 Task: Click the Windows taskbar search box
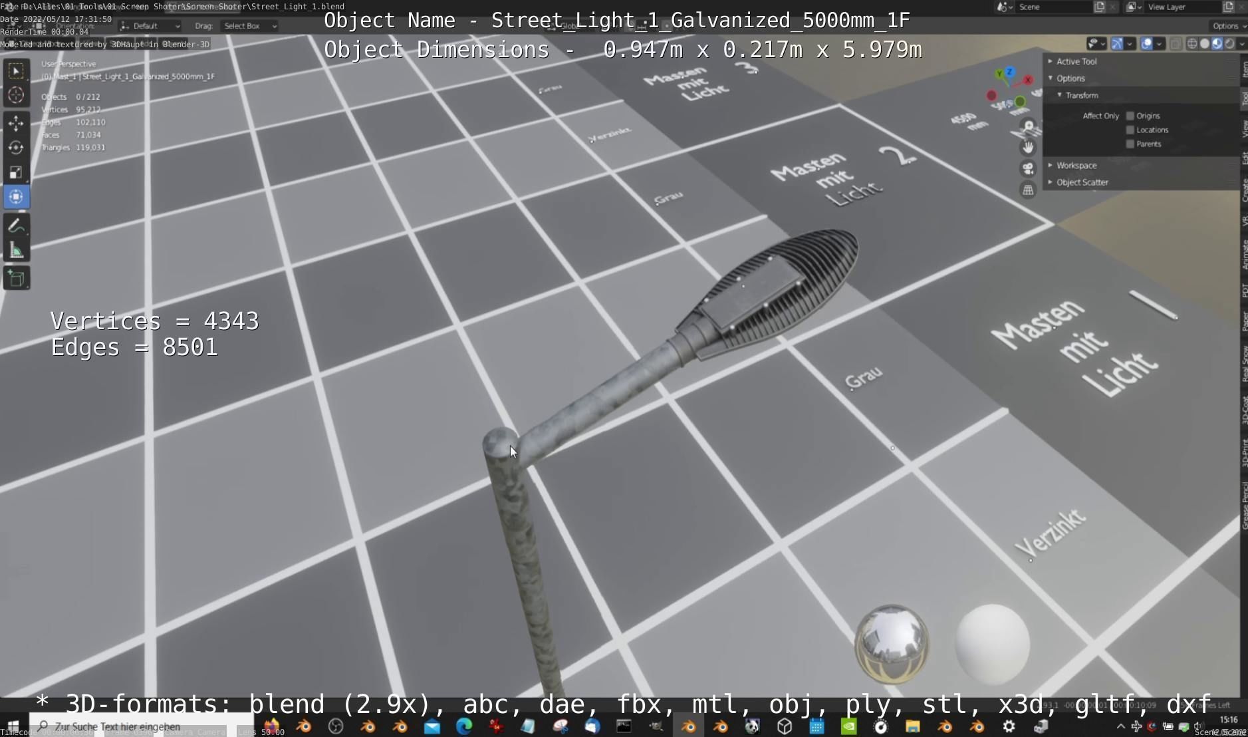point(141,726)
